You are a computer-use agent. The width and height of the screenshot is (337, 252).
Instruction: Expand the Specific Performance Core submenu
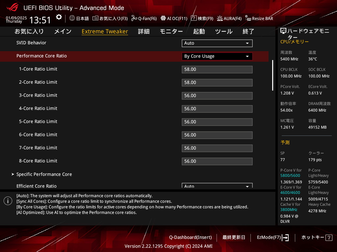(44, 174)
